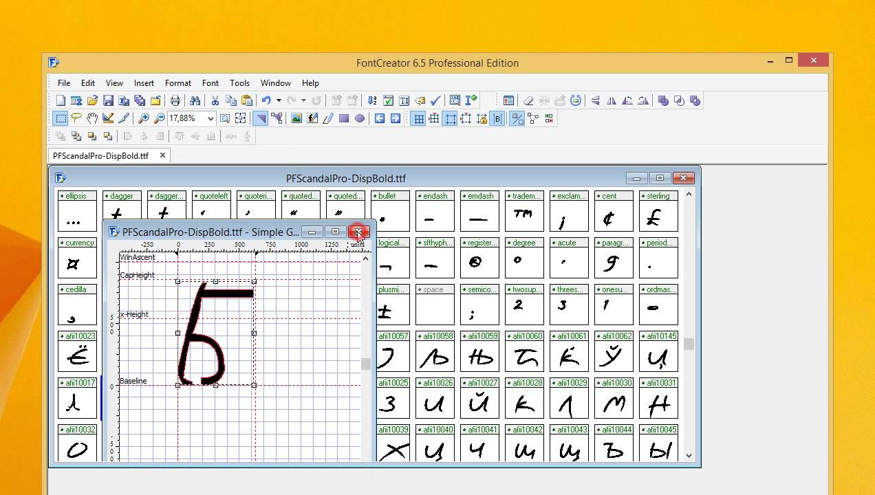The height and width of the screenshot is (495, 875).
Task: Click the sort glyphs a-z icon
Action: [x=371, y=100]
